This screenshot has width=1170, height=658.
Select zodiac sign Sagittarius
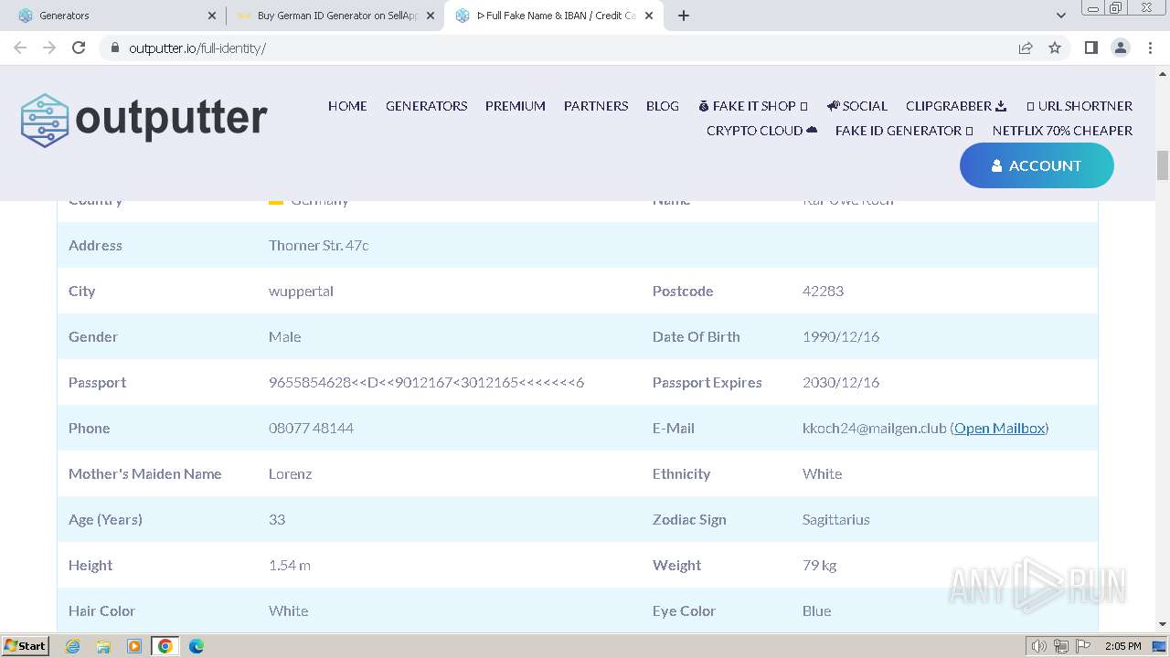click(835, 519)
